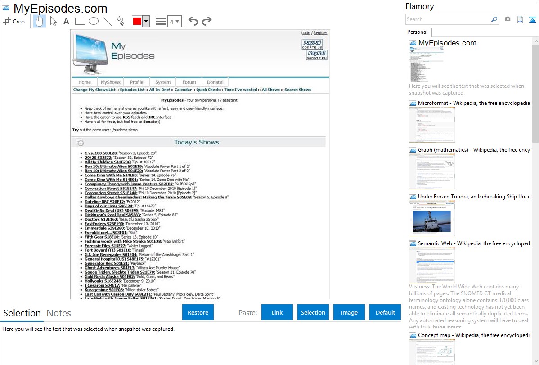
Task: Click the Default paste button
Action: click(x=385, y=312)
